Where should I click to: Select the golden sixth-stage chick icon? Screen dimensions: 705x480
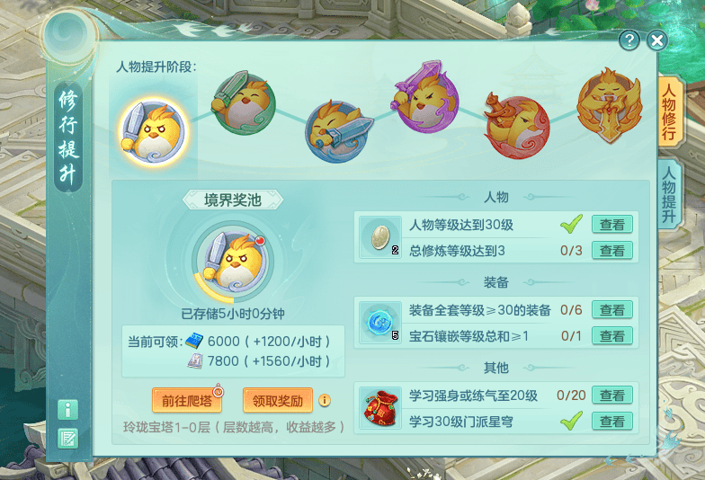click(610, 105)
